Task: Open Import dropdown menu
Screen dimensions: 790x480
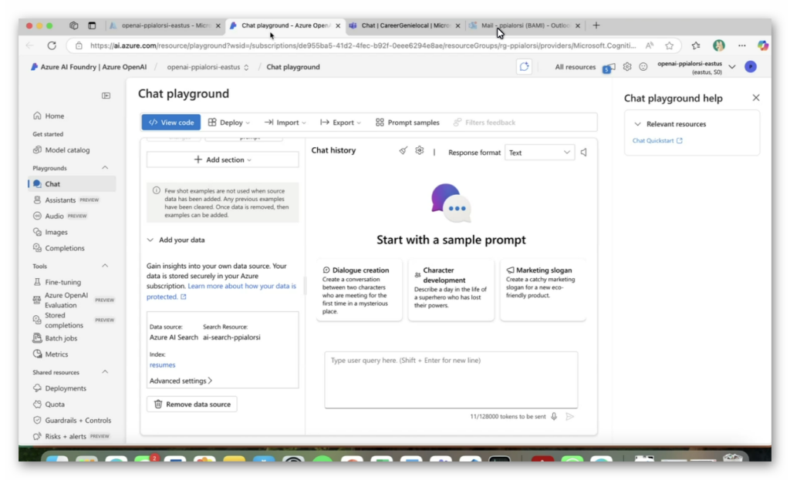Action: [285, 123]
